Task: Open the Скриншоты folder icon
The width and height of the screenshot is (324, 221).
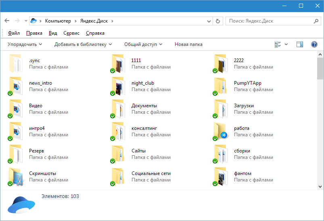Action: click(16, 177)
